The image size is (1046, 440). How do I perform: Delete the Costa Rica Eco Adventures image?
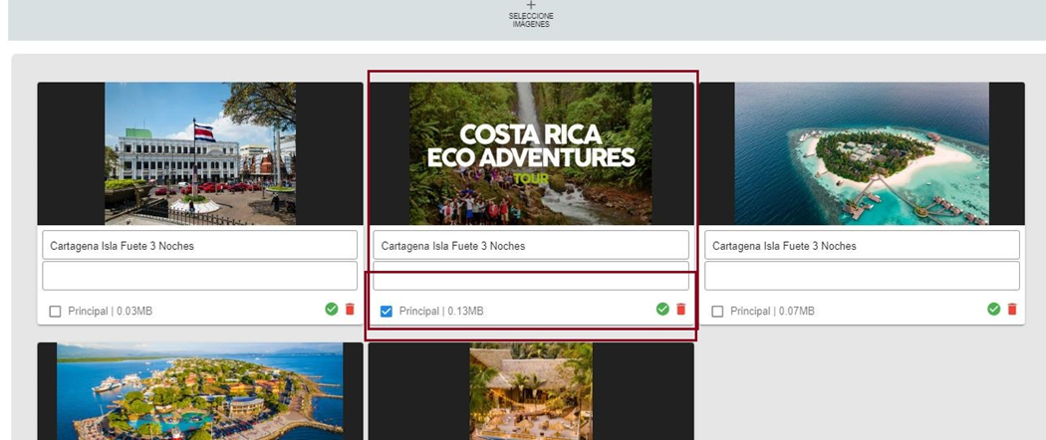pyautogui.click(x=681, y=310)
